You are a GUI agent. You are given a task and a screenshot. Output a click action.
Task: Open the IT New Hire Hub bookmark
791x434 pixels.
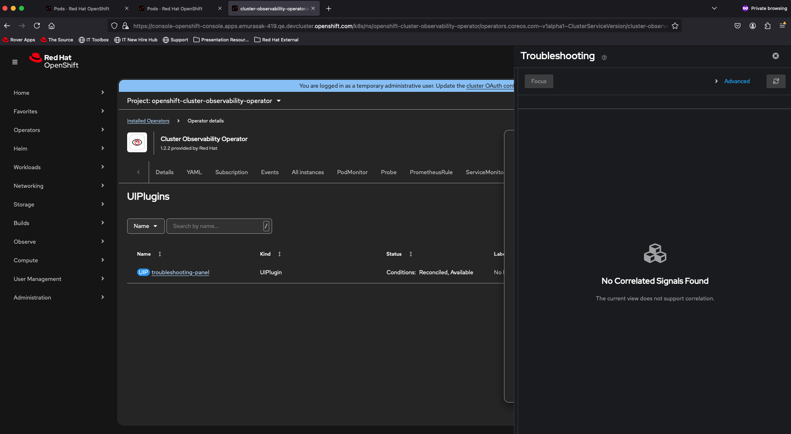(136, 40)
